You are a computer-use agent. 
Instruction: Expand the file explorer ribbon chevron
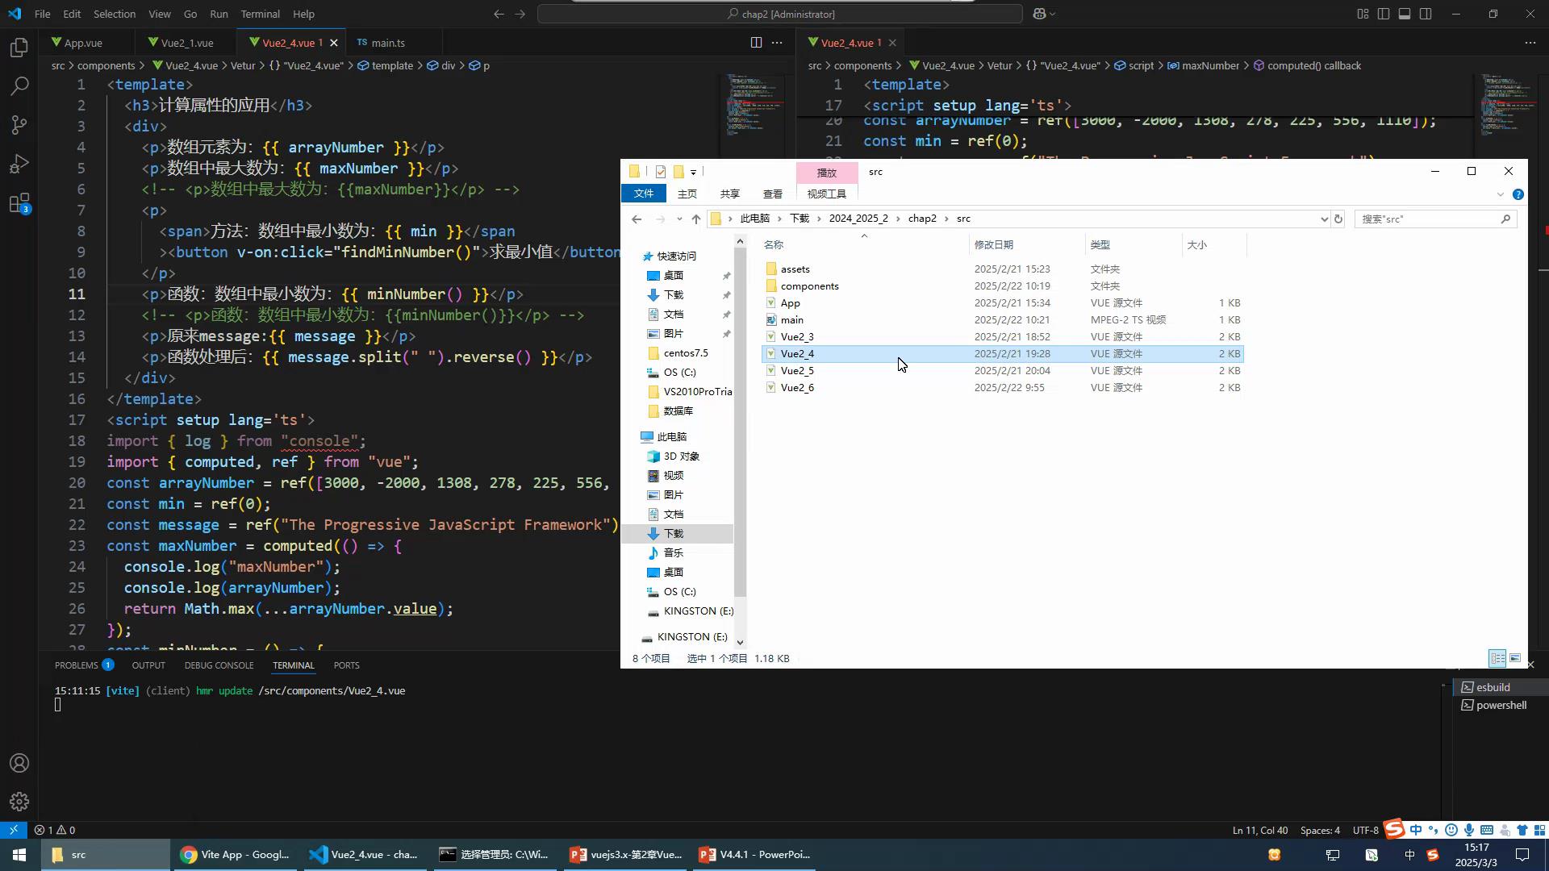[x=1500, y=194]
